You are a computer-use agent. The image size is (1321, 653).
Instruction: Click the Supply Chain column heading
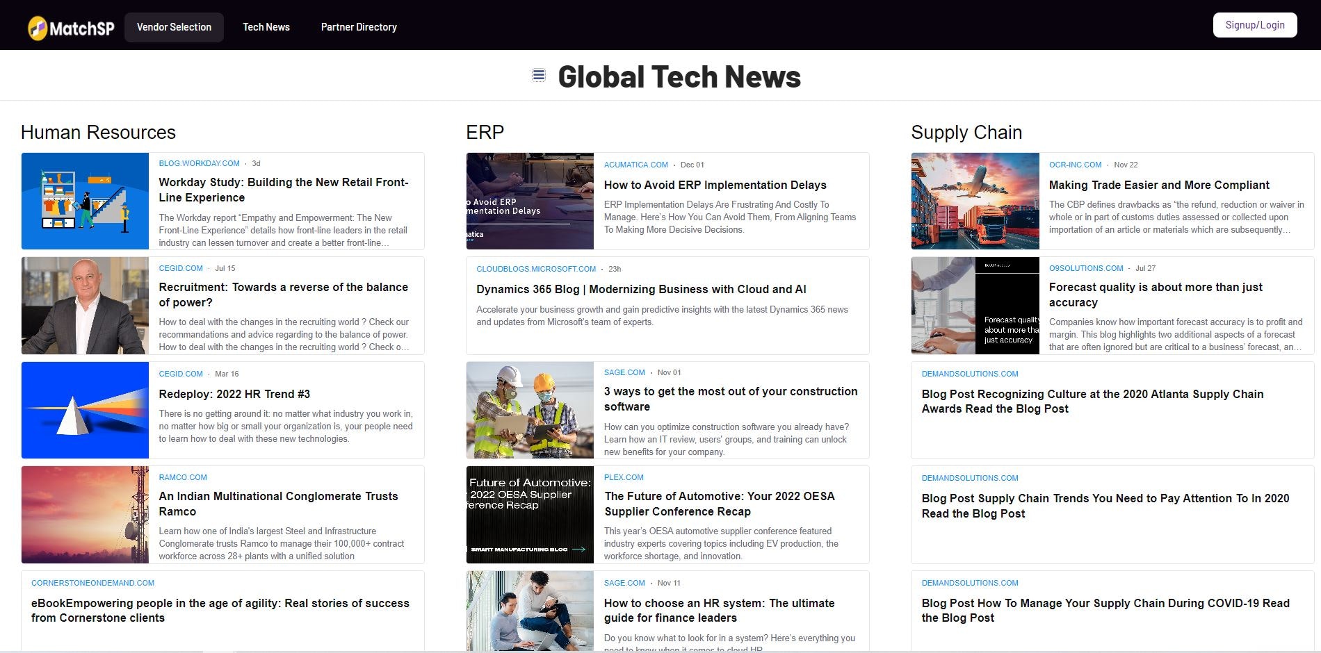966,132
